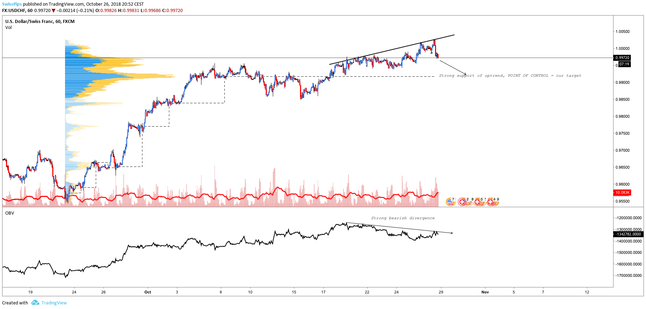The width and height of the screenshot is (646, 309).
Task: Click the 1.00000 price axis label
Action: pos(623,49)
